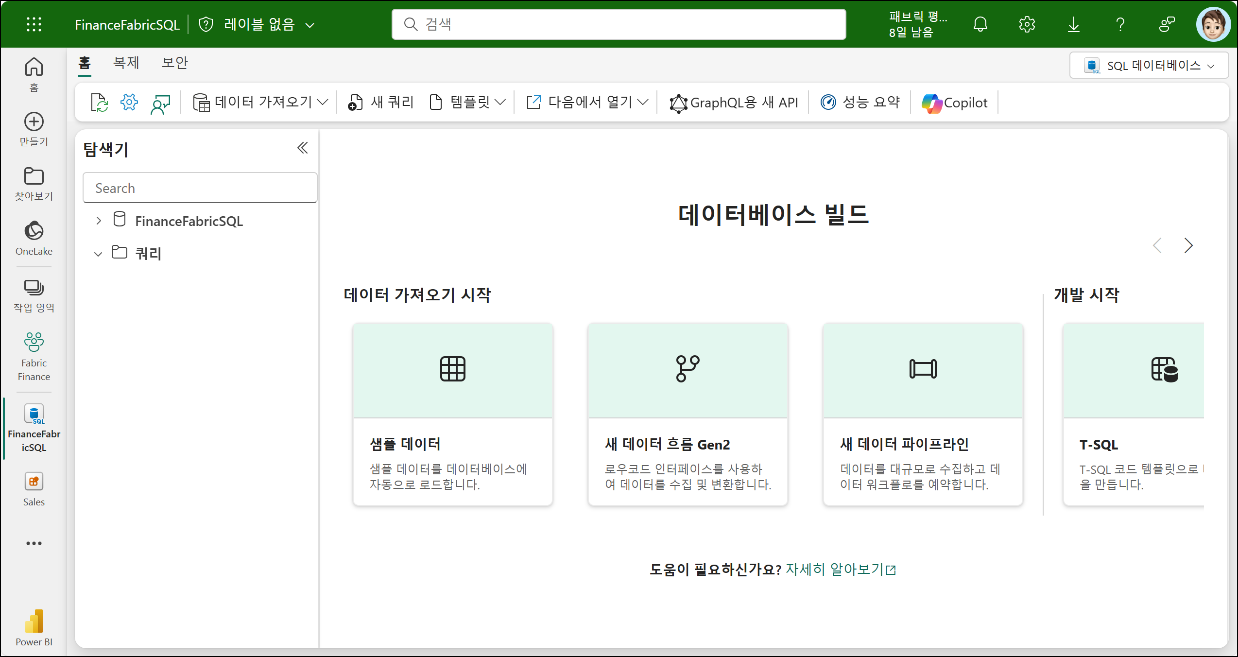Open the 레이블 없음 label dropdown chevron
The image size is (1238, 657).
coord(310,25)
